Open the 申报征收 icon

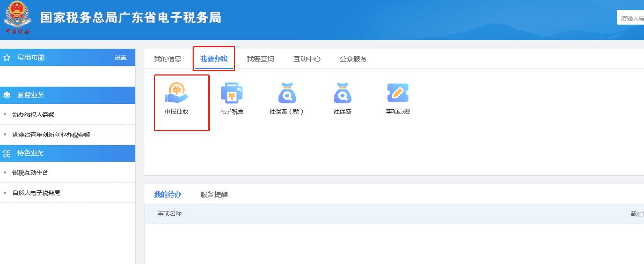click(178, 93)
